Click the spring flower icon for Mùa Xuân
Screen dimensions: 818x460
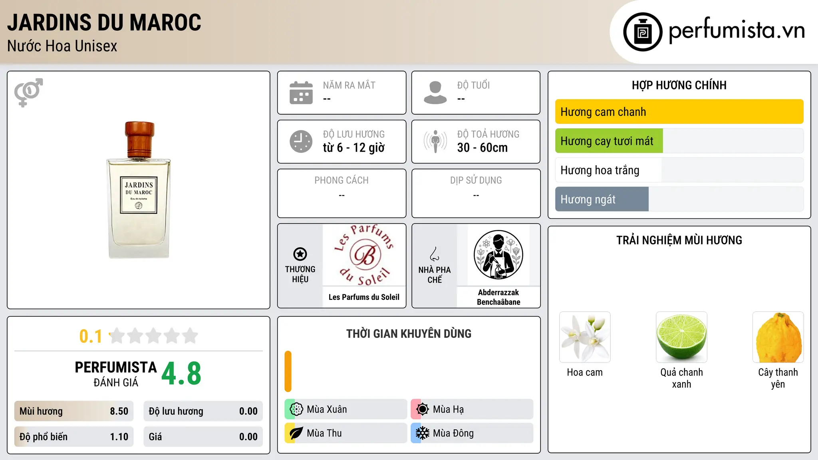click(296, 409)
